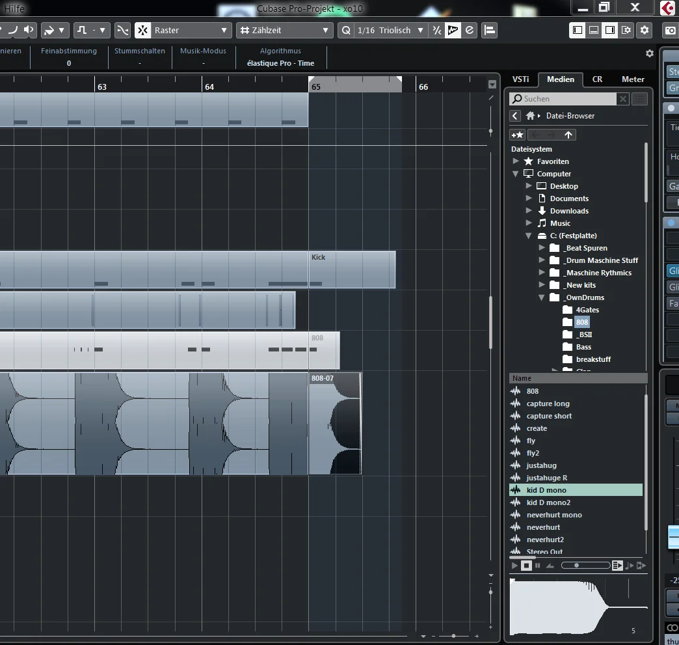The image size is (679, 645).
Task: Pause the media preview
Action: point(538,565)
